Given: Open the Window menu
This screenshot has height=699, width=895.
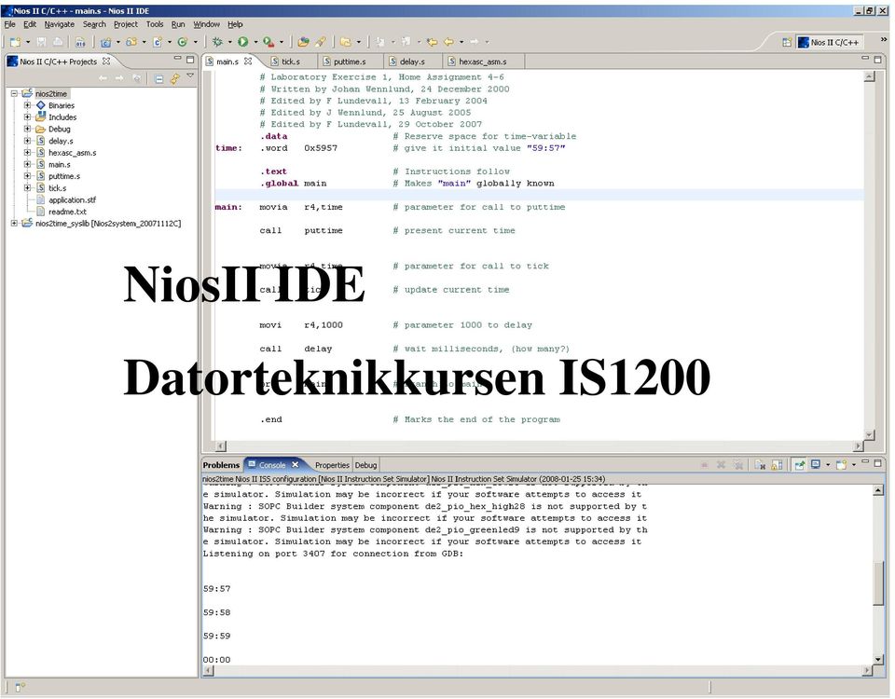Looking at the screenshot, I should [206, 24].
